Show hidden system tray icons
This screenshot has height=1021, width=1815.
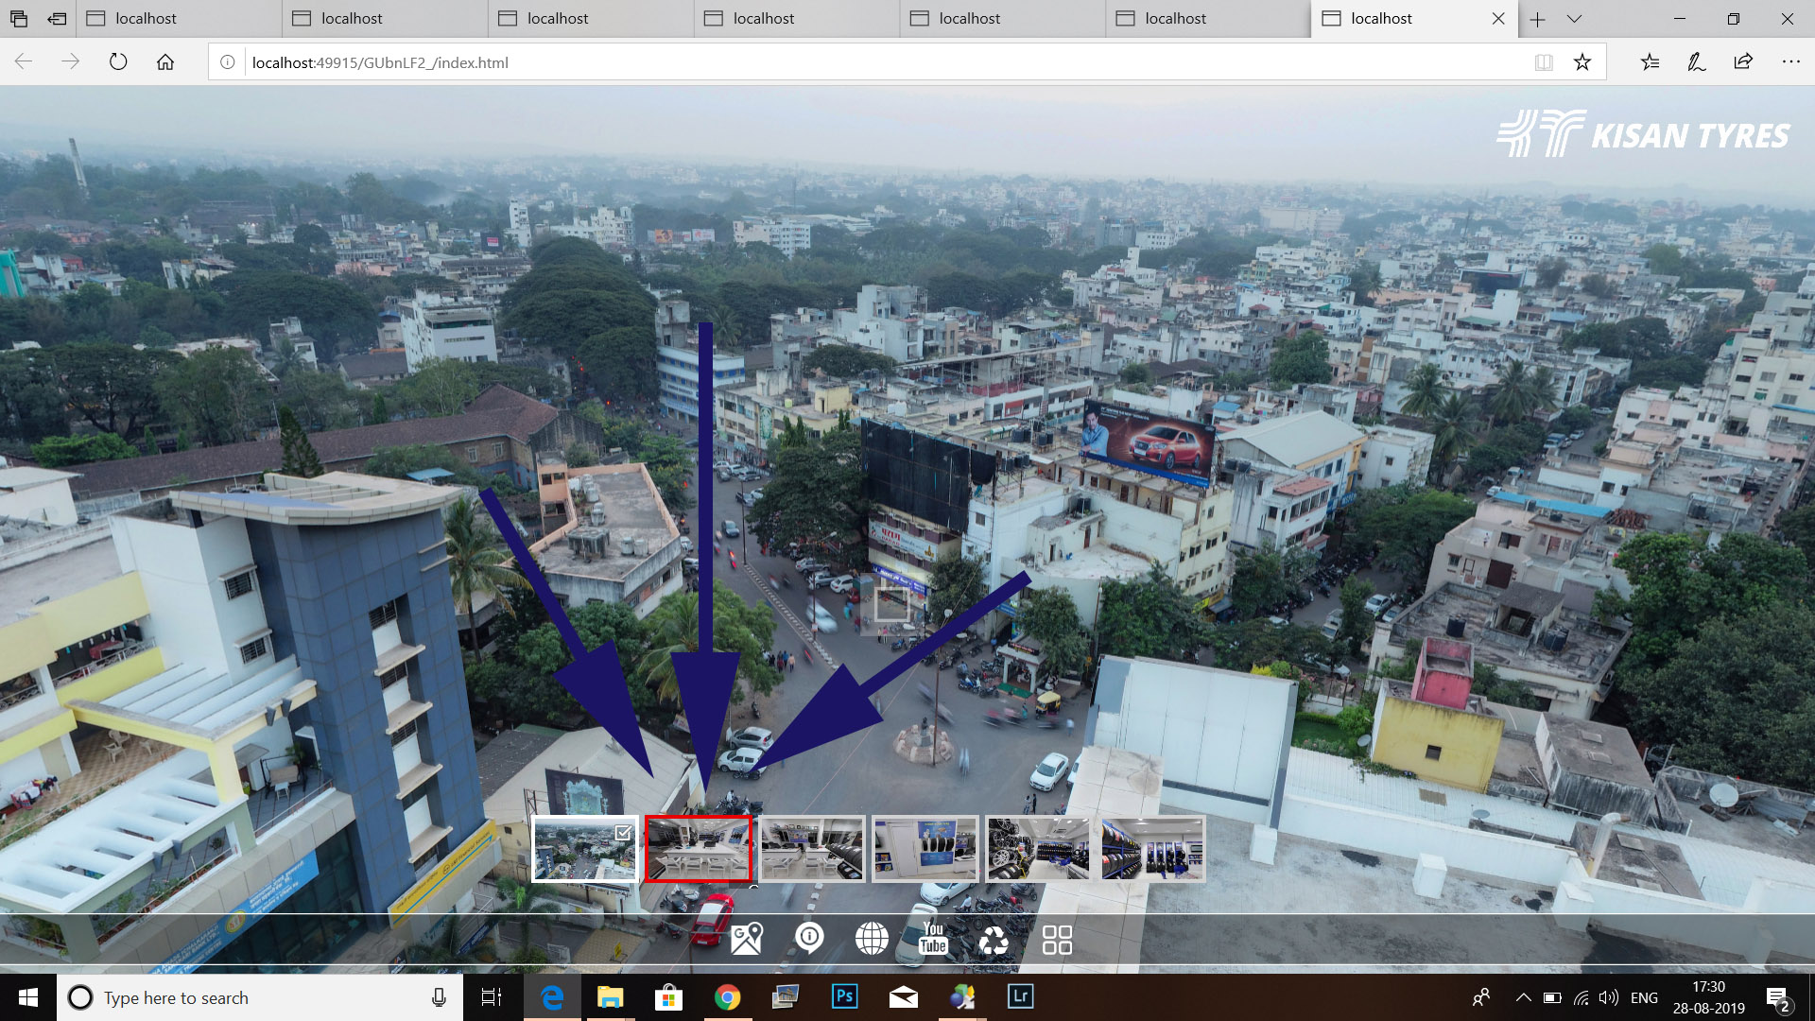[x=1523, y=997]
